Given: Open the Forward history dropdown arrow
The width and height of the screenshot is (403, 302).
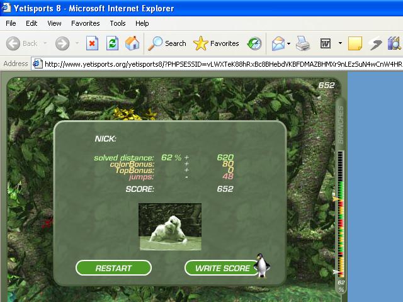Looking at the screenshot, I should [x=77, y=43].
